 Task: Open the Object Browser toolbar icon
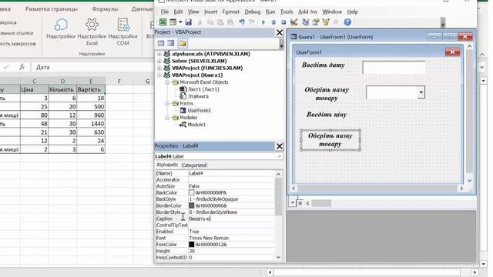pos(326,22)
